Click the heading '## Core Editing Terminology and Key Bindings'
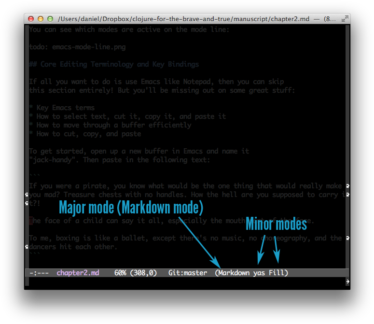 point(114,64)
